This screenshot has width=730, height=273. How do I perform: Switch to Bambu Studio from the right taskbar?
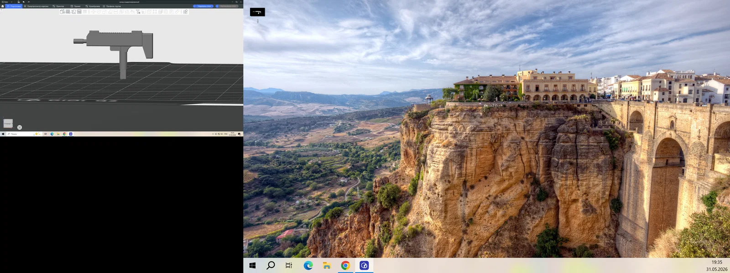[364, 265]
